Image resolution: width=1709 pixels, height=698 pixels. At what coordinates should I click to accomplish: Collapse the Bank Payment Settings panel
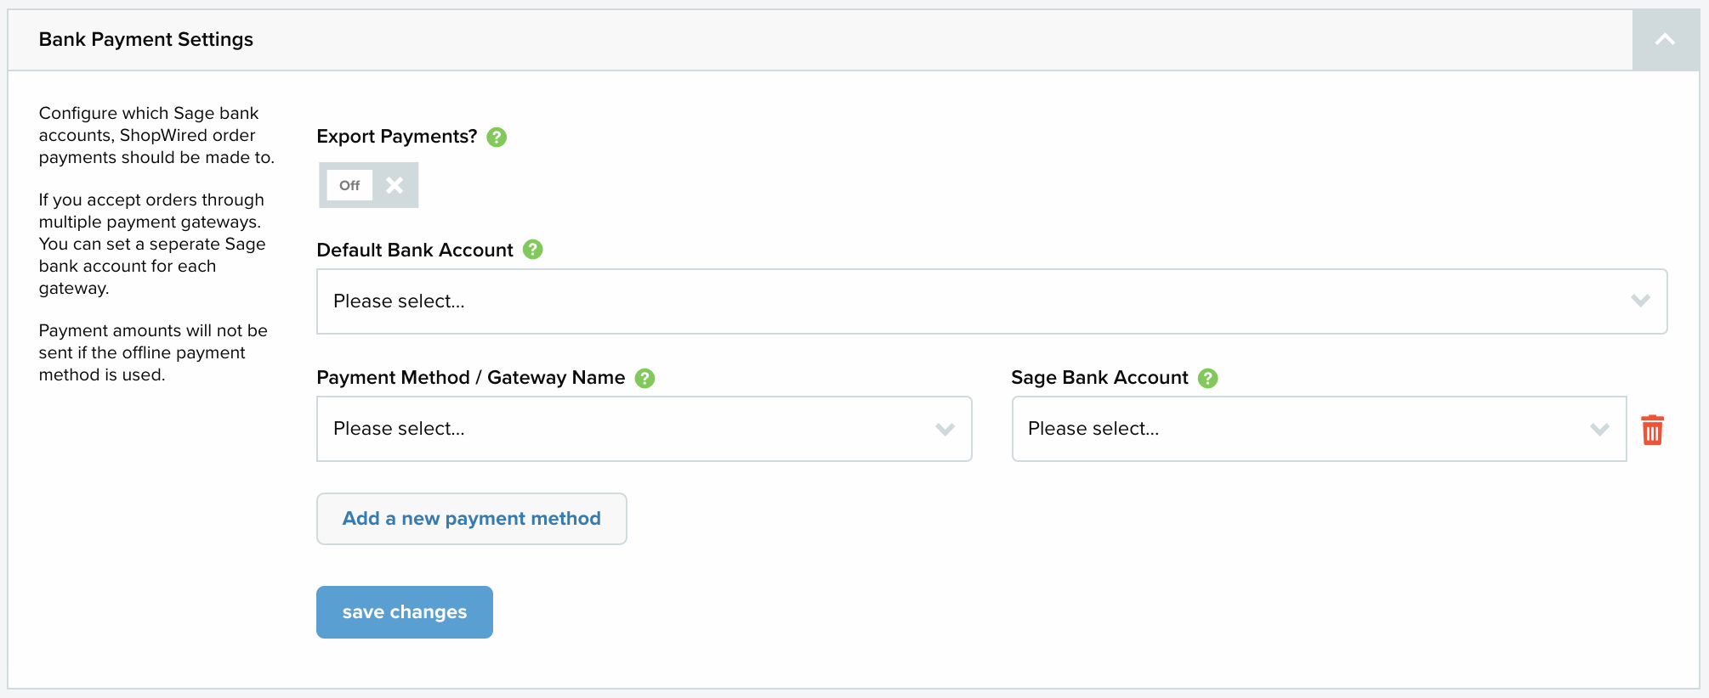click(x=1665, y=40)
